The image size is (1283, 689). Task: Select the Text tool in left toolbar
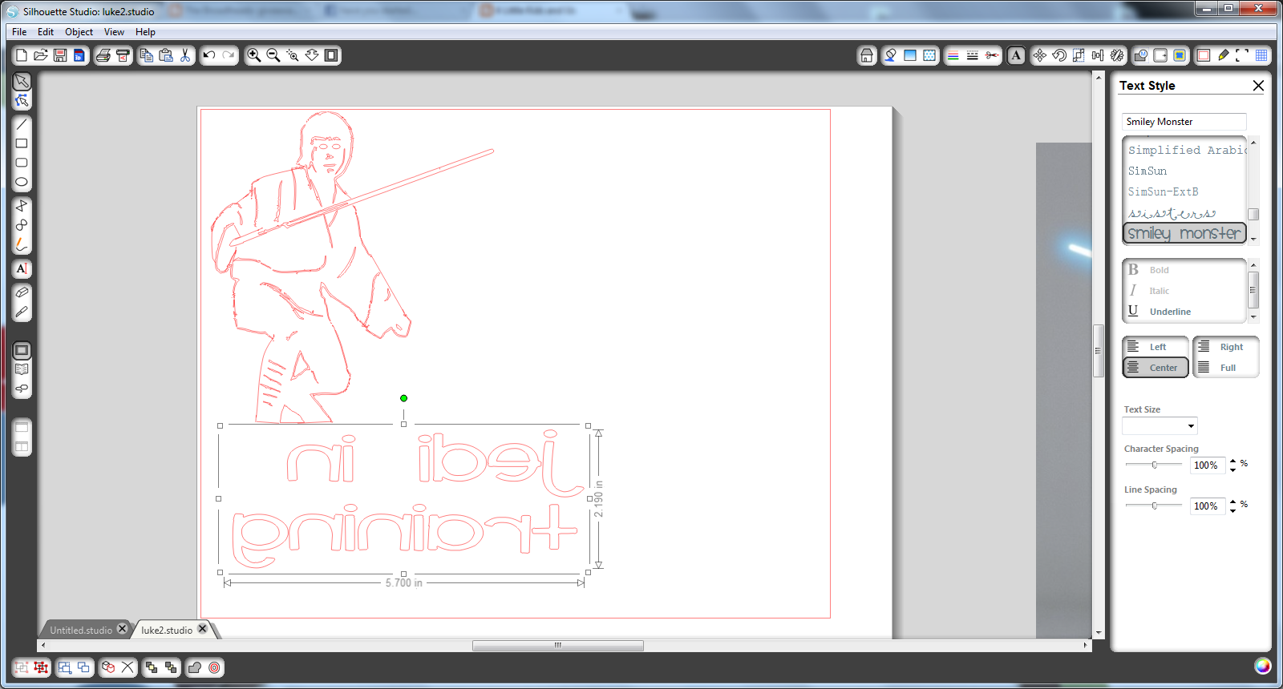click(22, 268)
